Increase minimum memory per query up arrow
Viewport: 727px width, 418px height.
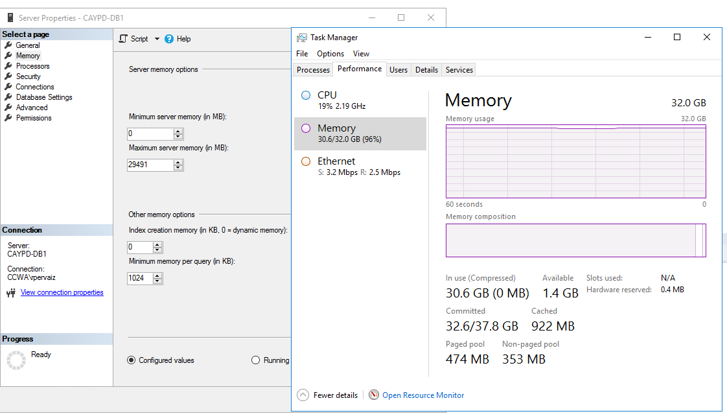point(157,275)
